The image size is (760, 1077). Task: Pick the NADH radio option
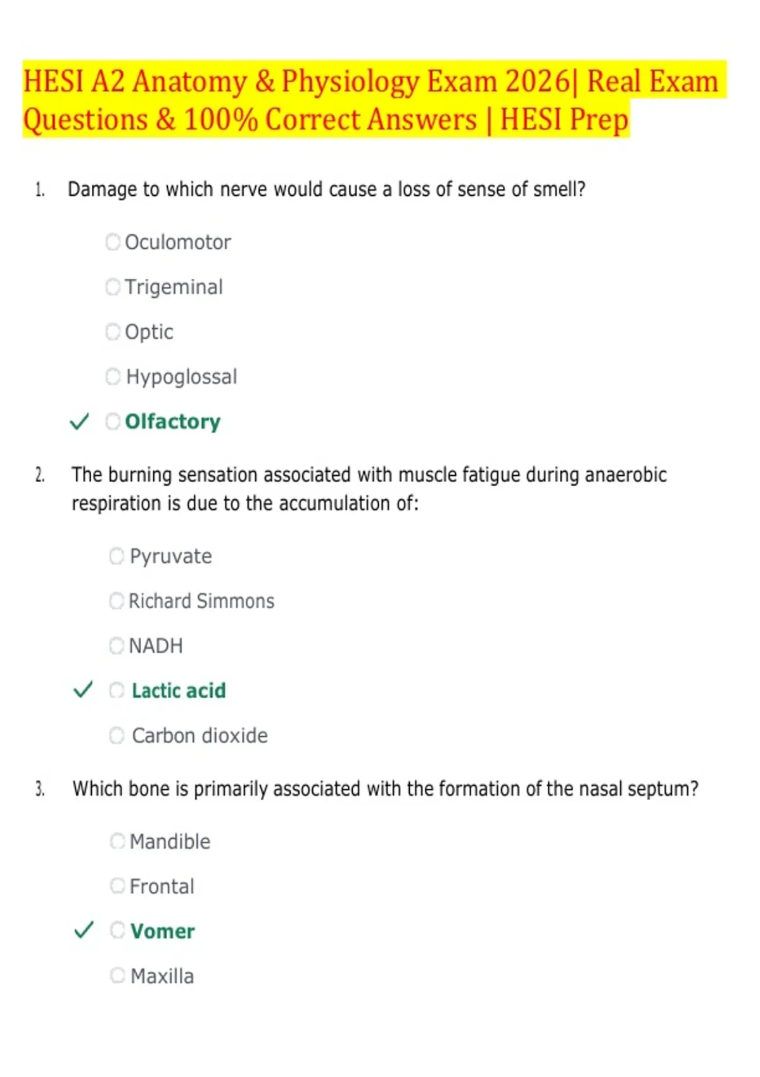(x=117, y=646)
